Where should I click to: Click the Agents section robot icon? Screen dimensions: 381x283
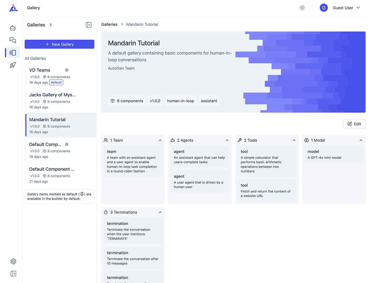[173, 140]
